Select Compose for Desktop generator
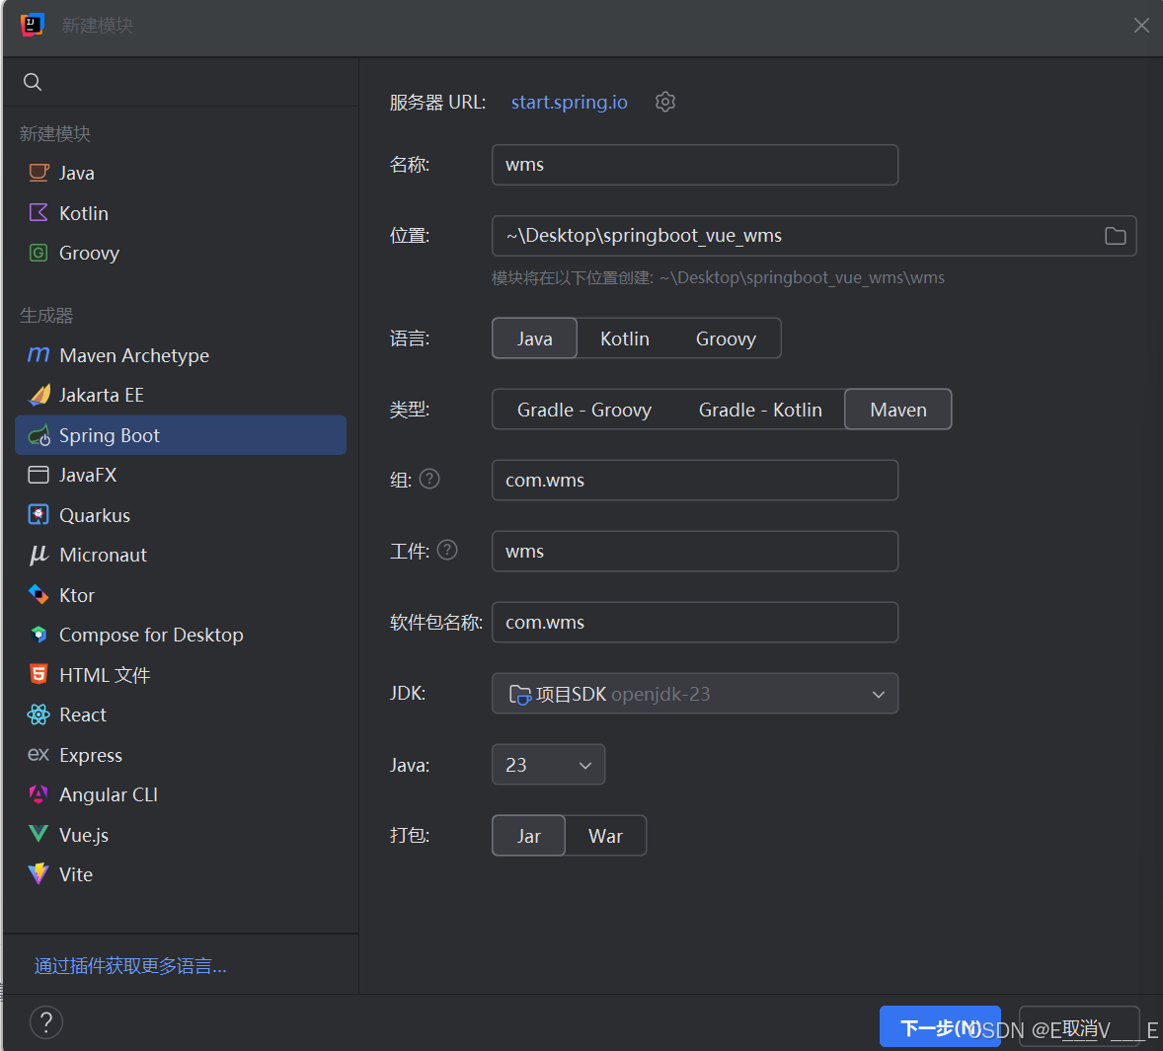1163x1051 pixels. [x=181, y=635]
